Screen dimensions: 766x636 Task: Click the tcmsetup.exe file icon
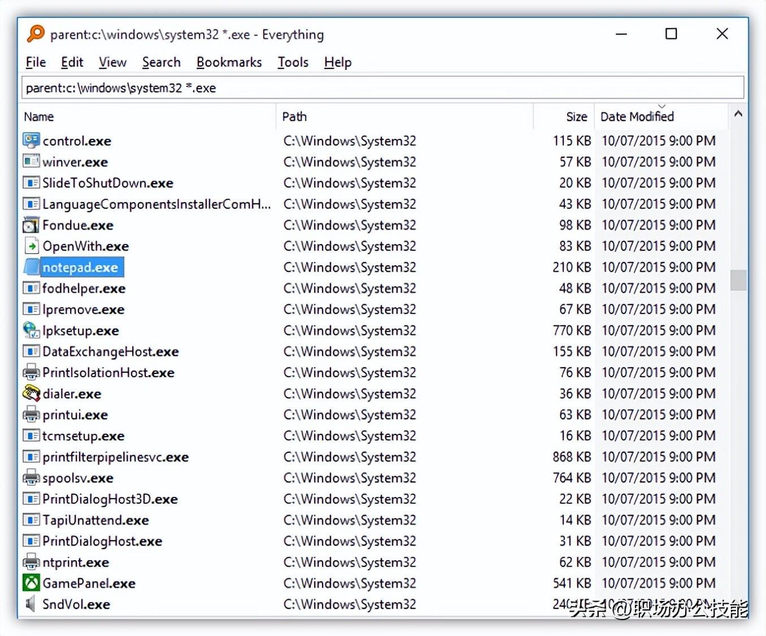(x=31, y=435)
